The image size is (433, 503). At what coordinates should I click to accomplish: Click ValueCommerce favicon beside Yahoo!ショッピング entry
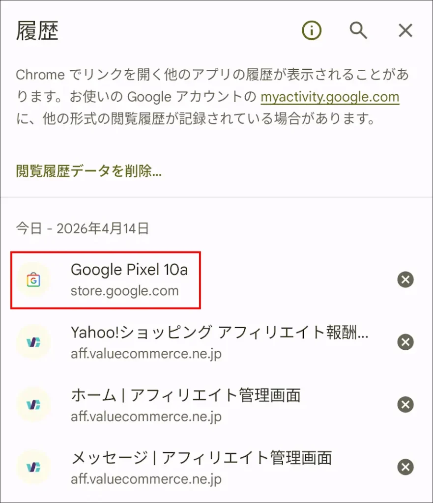(33, 342)
